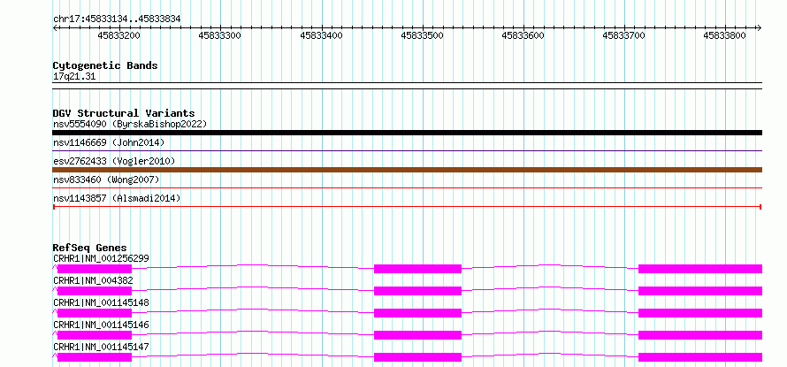Click ruler position 45833600
Viewport: 787px width, 367px height.
[523, 35]
